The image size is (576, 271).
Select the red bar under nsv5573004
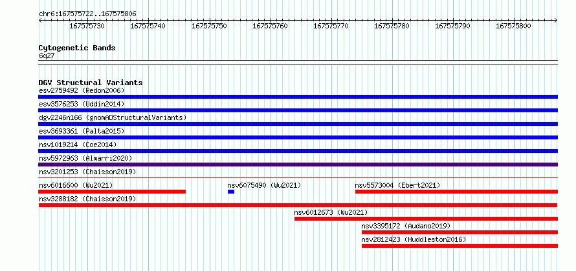pos(457,192)
